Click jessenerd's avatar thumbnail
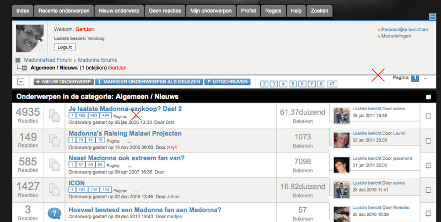The height and width of the screenshot is (222, 441). 342,165
